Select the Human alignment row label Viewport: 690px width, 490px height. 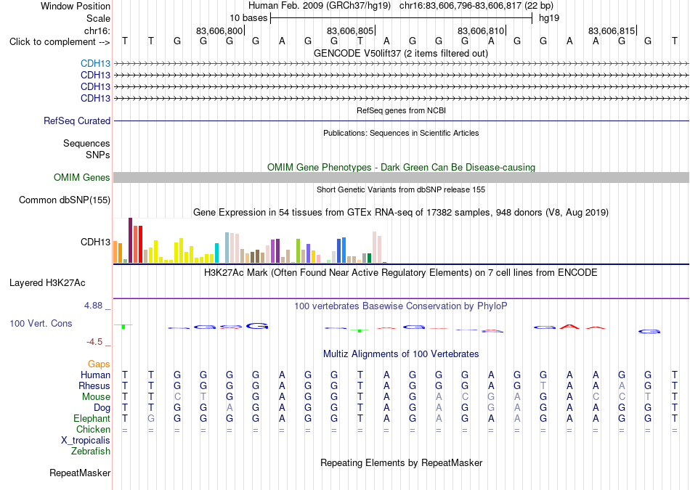[95, 375]
